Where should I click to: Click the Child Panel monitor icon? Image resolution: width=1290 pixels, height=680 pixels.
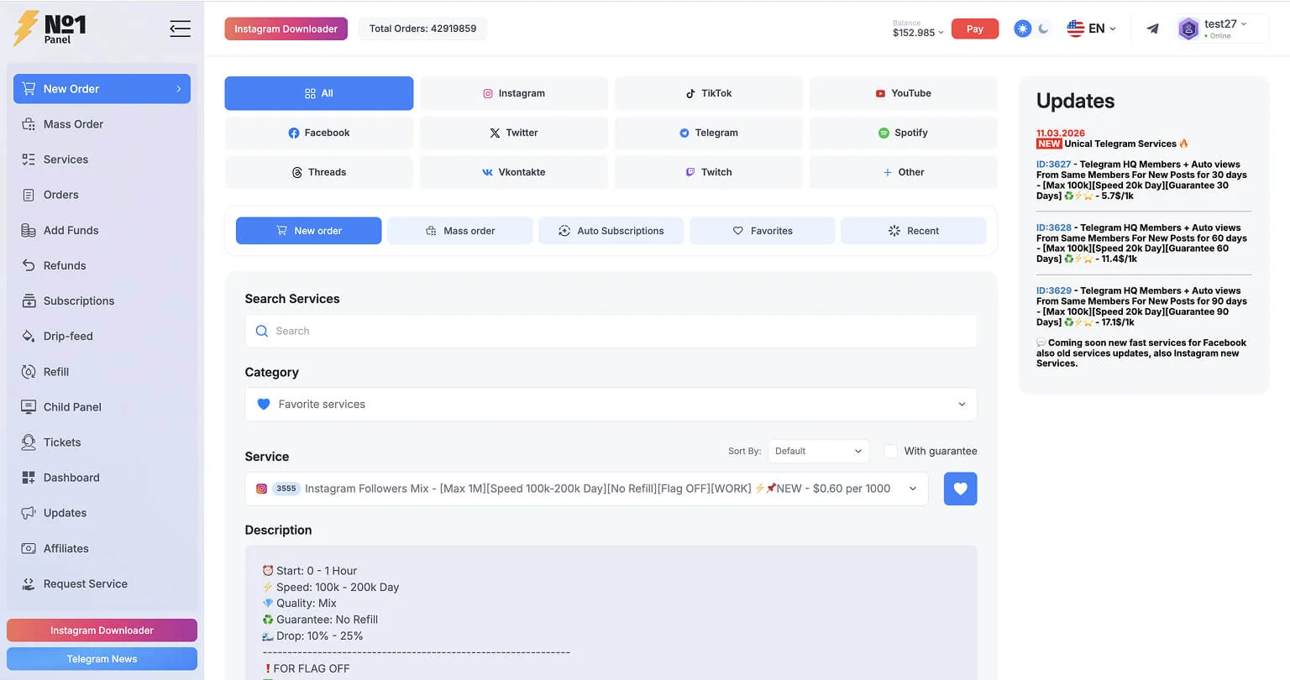tap(29, 406)
